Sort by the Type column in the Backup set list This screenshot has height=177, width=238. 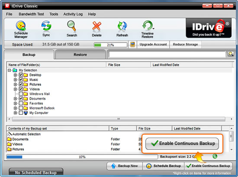pyautogui.click(x=122, y=129)
